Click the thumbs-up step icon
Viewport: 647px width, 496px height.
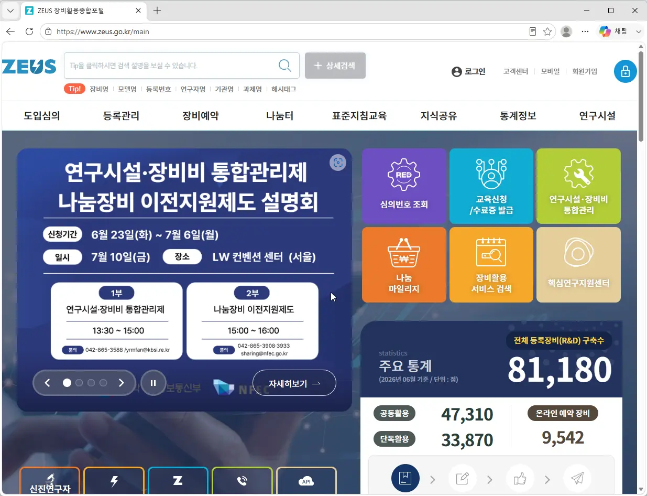click(520, 478)
